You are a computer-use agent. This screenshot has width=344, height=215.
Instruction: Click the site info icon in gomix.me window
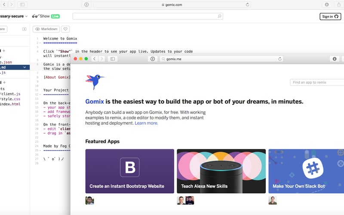click(x=153, y=59)
